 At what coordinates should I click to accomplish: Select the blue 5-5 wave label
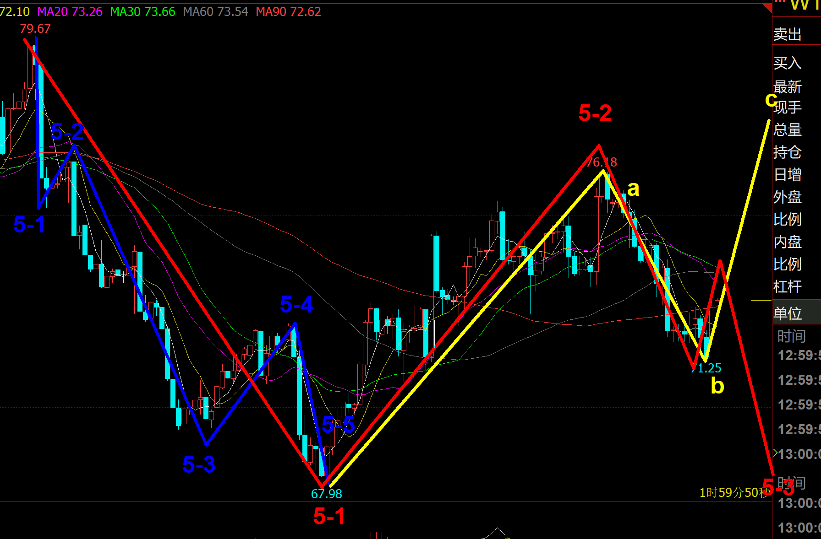click(x=338, y=425)
